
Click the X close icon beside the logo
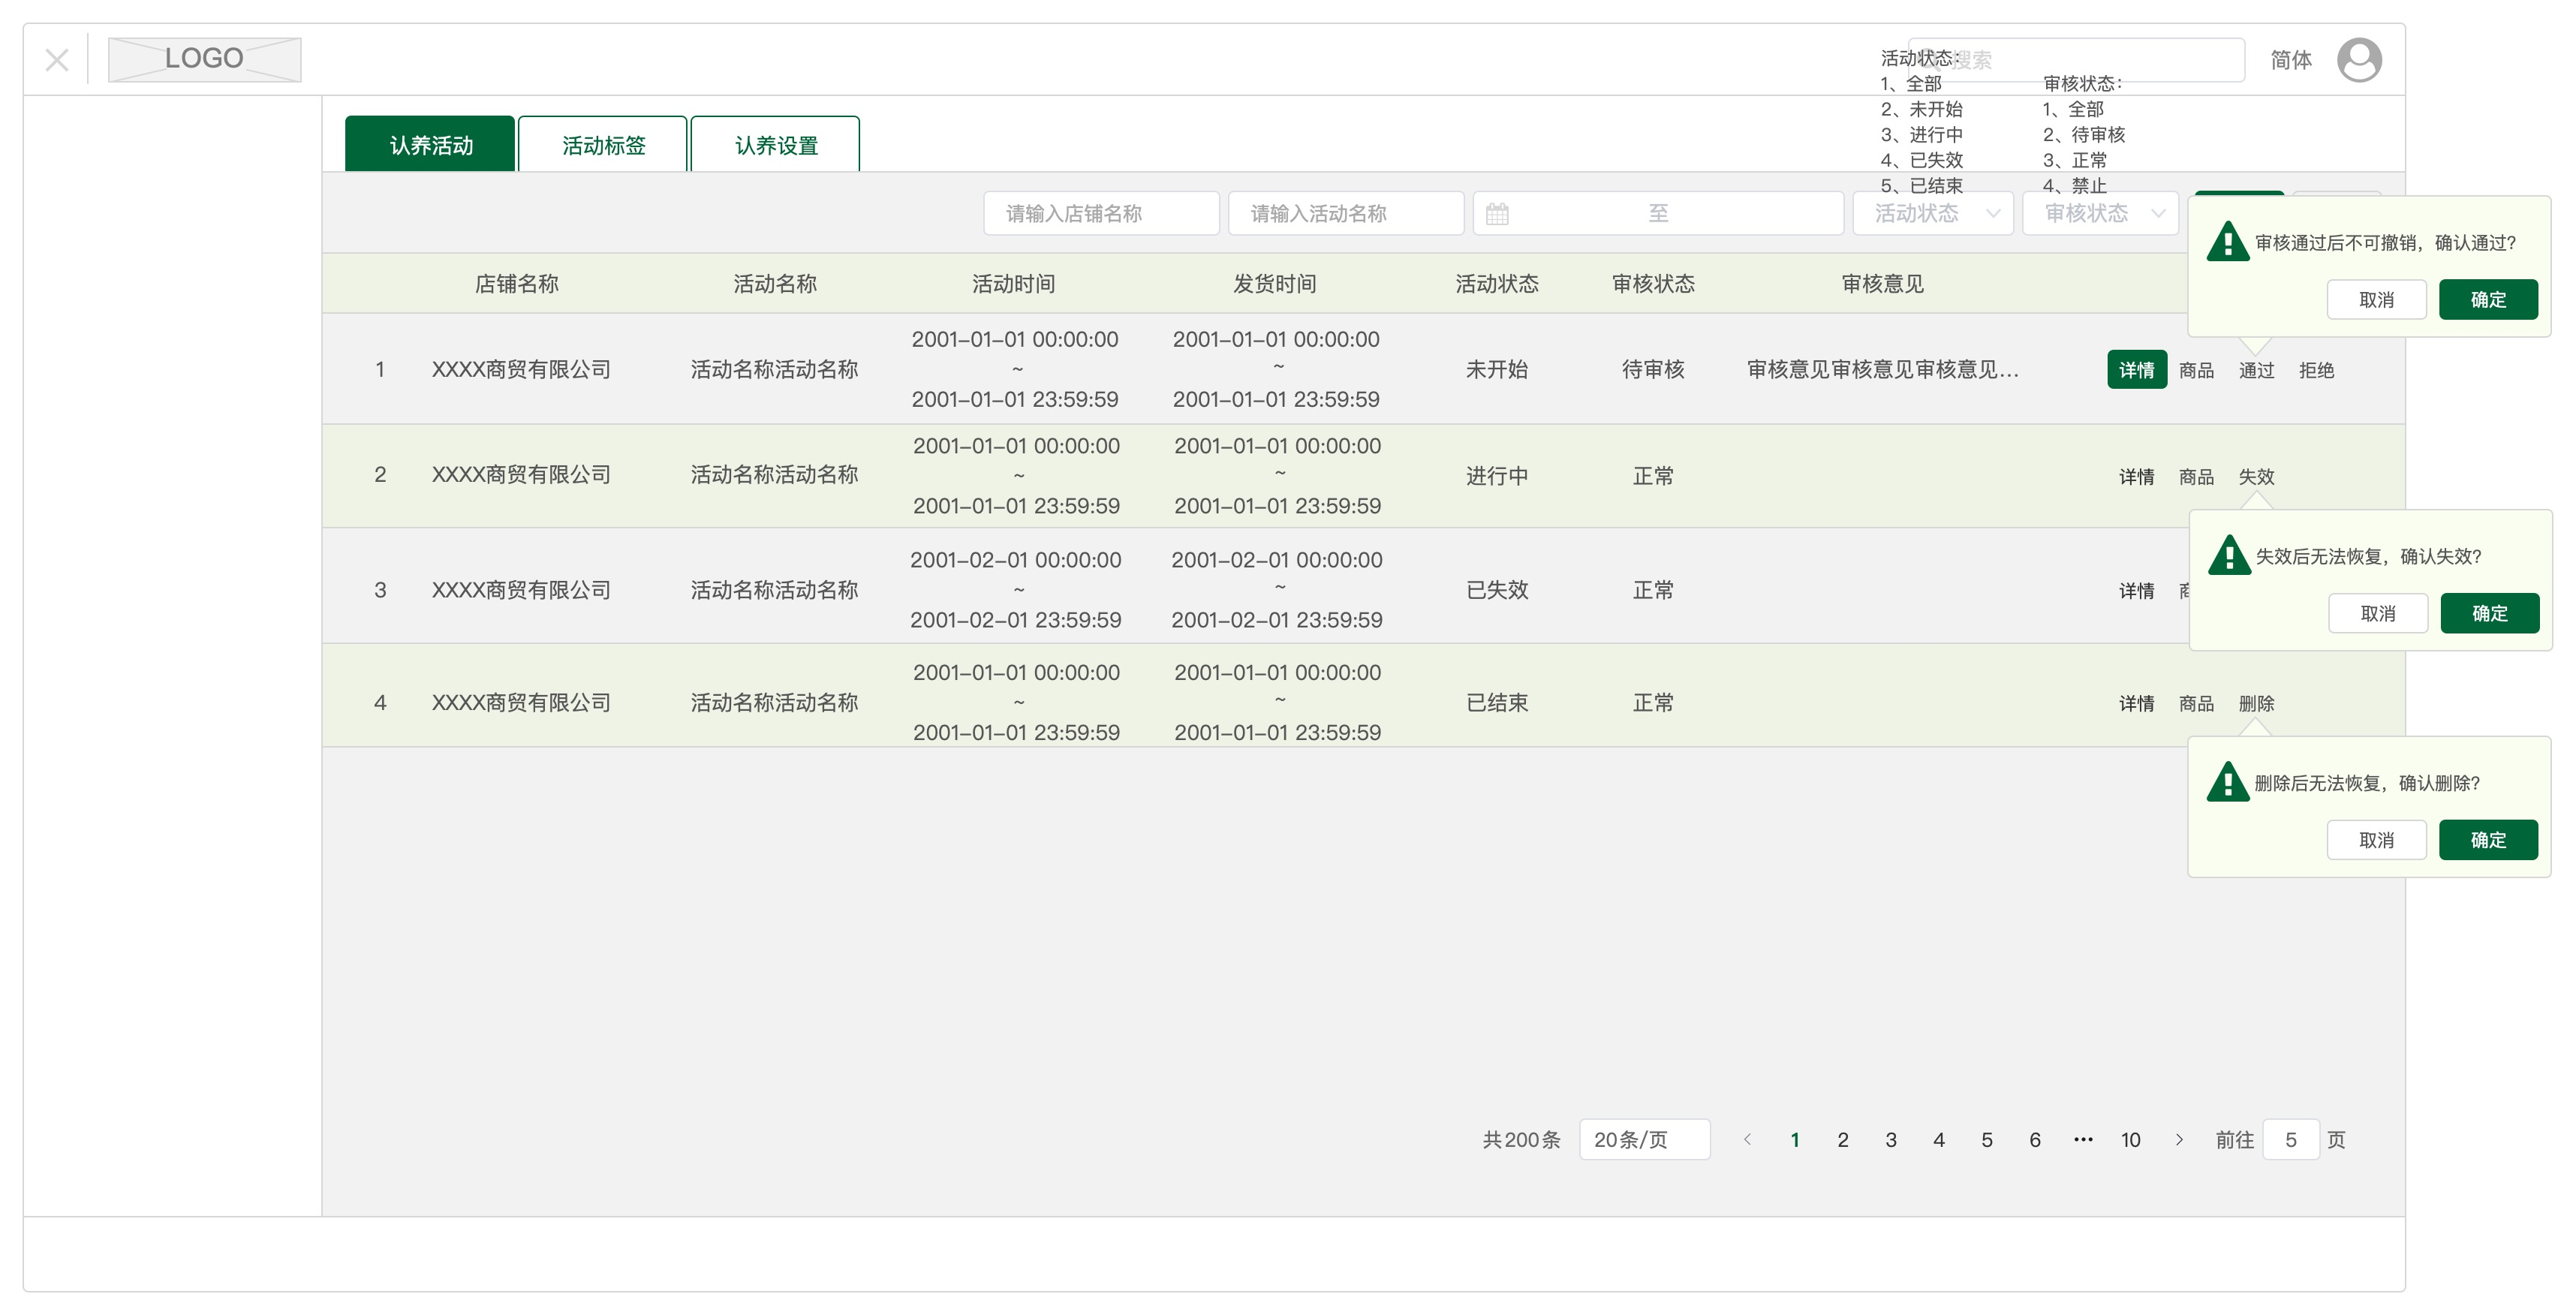point(57,60)
